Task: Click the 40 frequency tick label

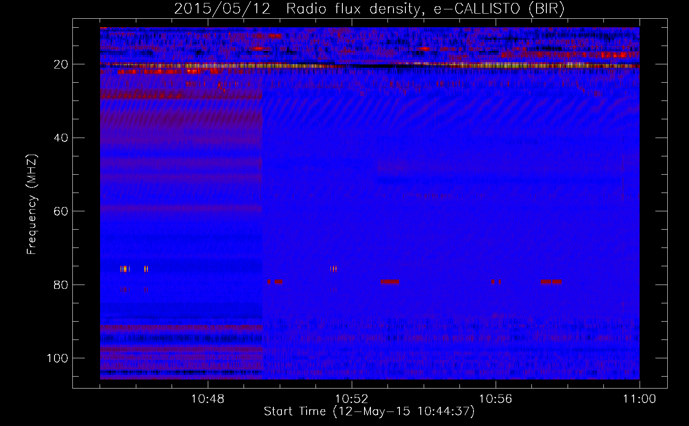Action: 61,138
